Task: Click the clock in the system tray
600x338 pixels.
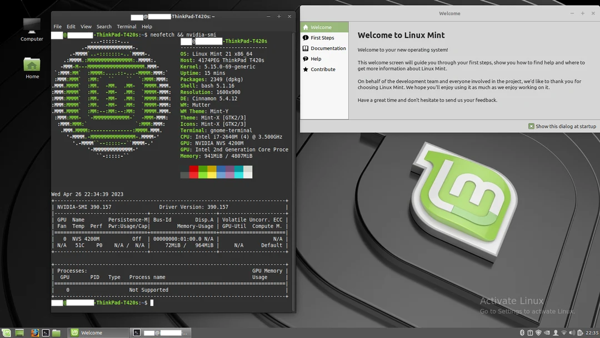Action: [x=592, y=332]
